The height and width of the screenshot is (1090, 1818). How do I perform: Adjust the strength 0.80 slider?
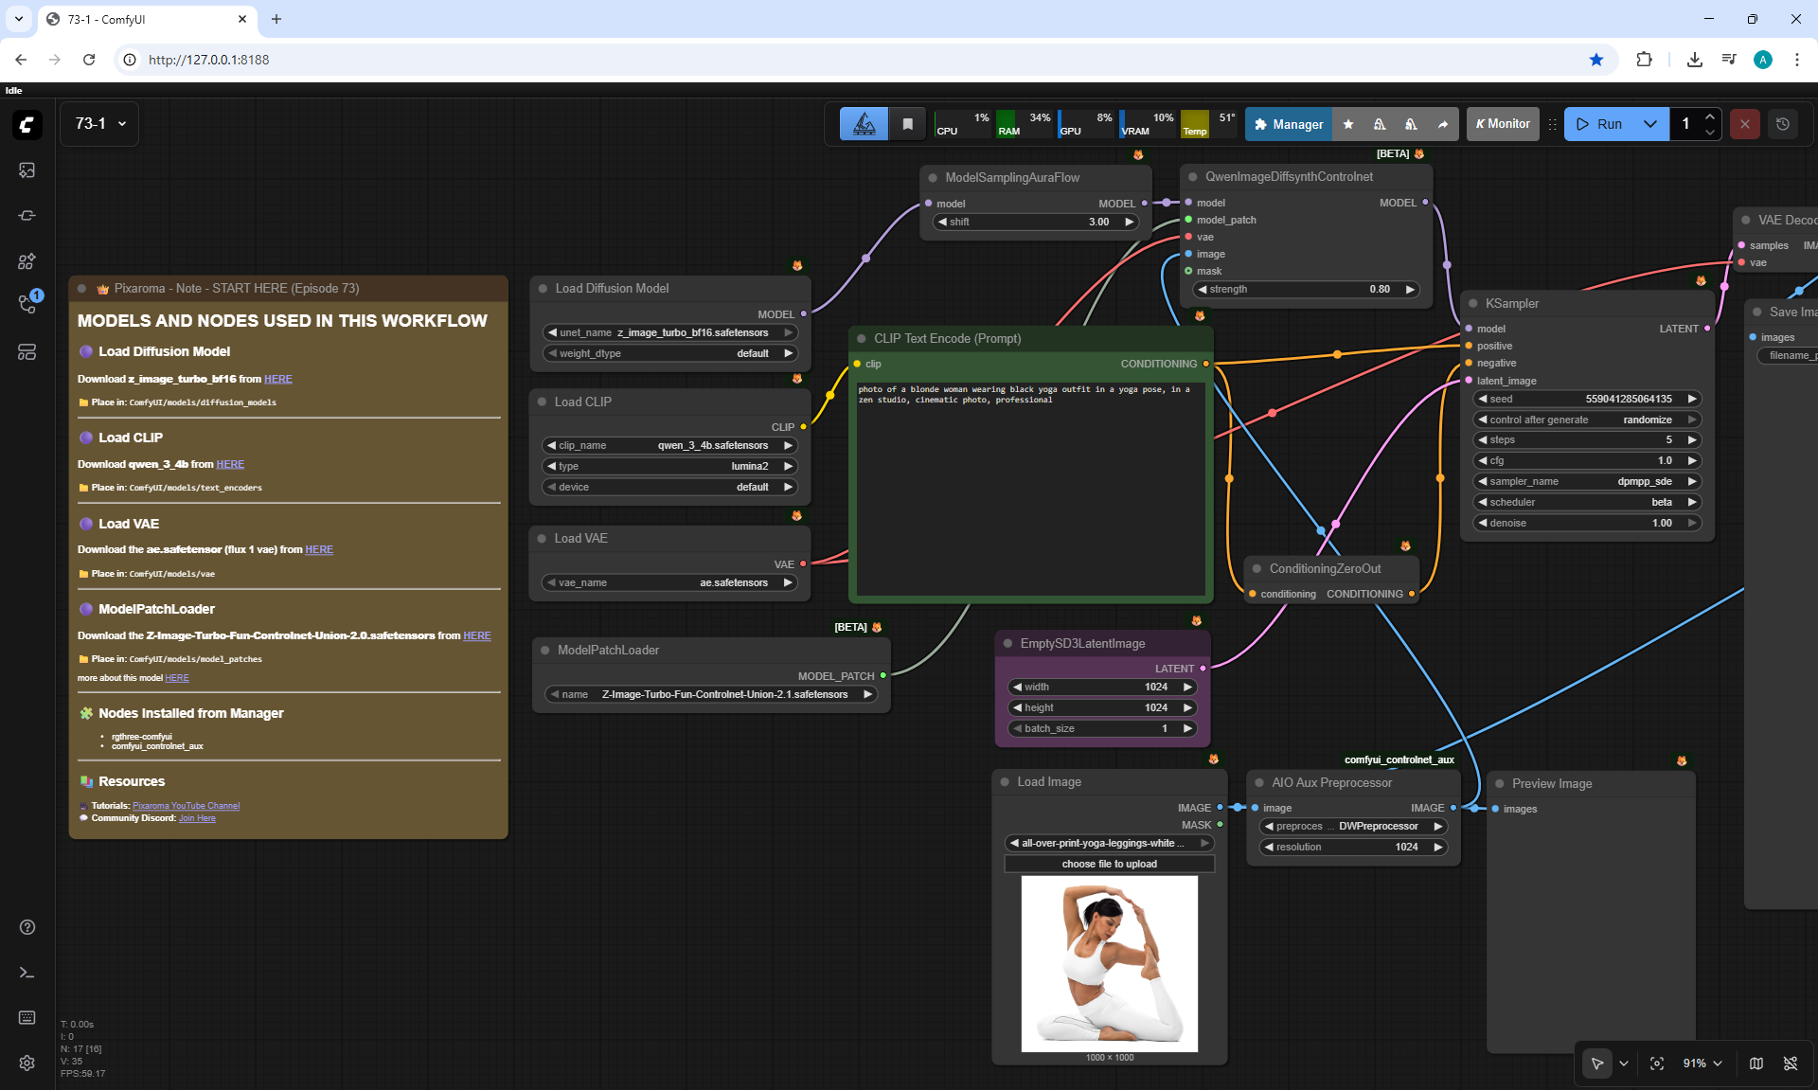coord(1306,289)
